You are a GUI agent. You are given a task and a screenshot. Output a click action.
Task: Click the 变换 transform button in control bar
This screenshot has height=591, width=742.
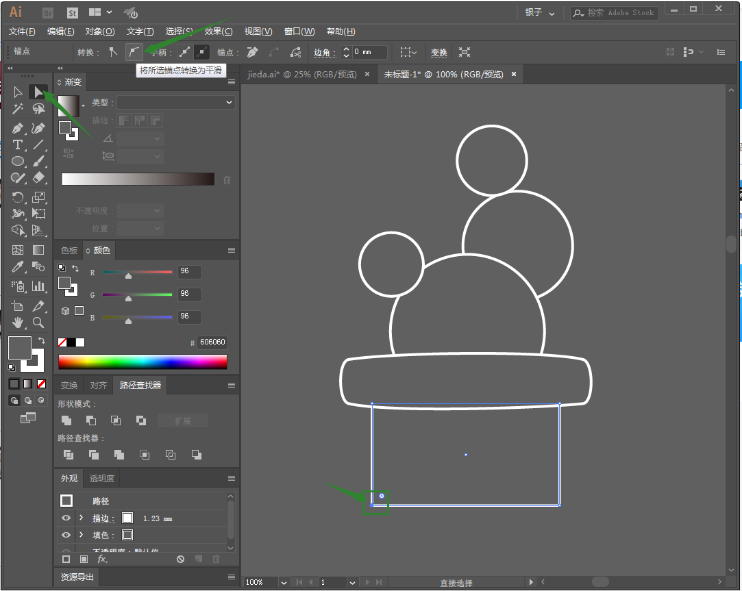pyautogui.click(x=438, y=53)
